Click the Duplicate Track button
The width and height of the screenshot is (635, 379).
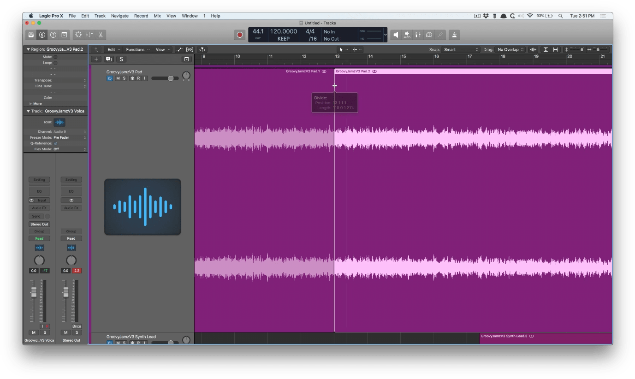pos(109,59)
